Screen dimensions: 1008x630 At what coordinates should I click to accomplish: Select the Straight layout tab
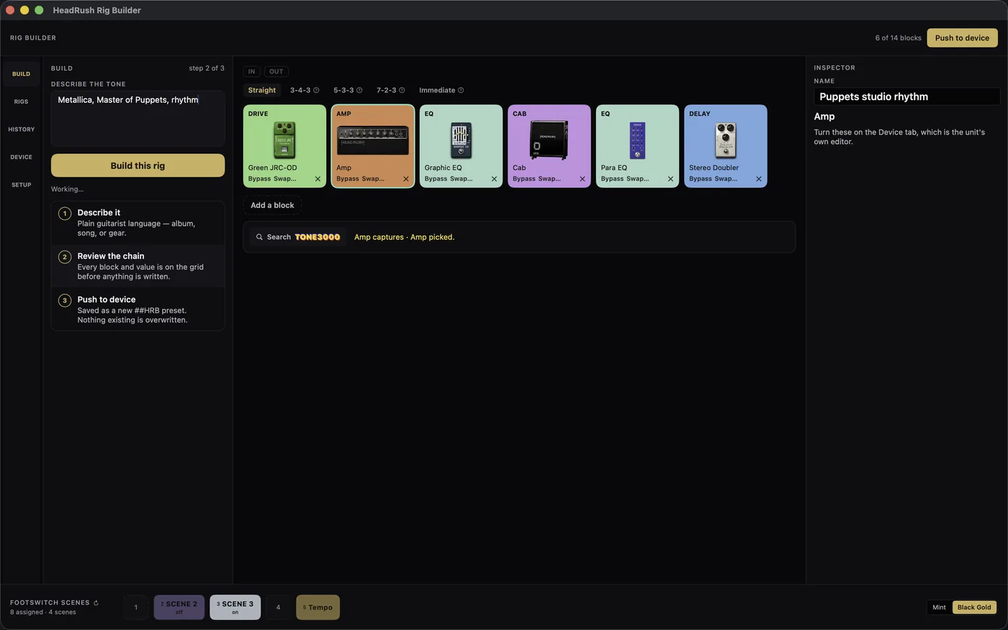[x=262, y=90]
